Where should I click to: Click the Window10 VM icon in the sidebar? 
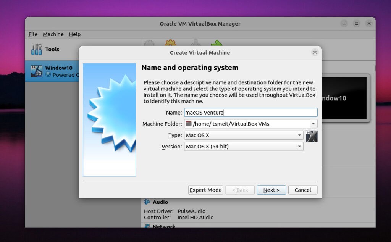click(x=36, y=71)
